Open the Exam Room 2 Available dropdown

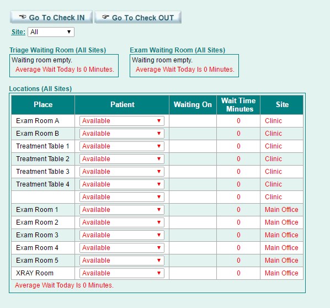[122, 222]
